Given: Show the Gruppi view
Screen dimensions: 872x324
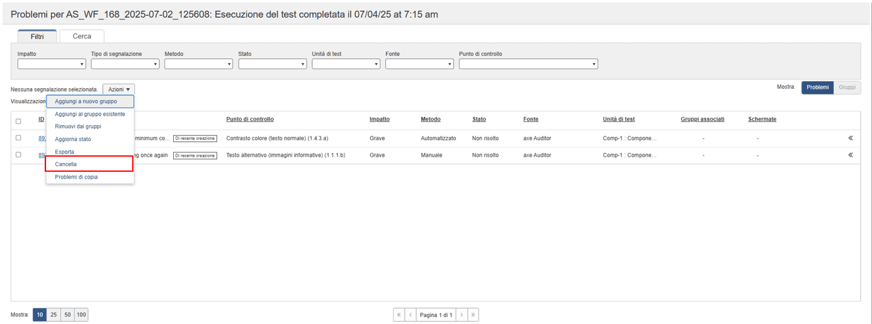Looking at the screenshot, I should (x=847, y=87).
